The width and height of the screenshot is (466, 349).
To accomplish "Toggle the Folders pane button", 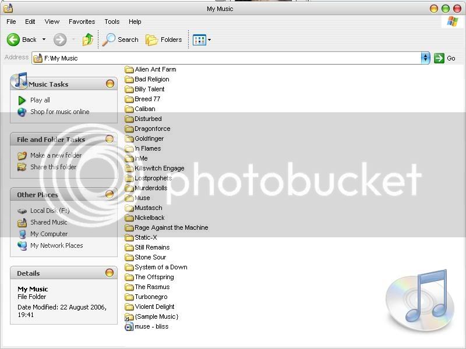I will 164,40.
